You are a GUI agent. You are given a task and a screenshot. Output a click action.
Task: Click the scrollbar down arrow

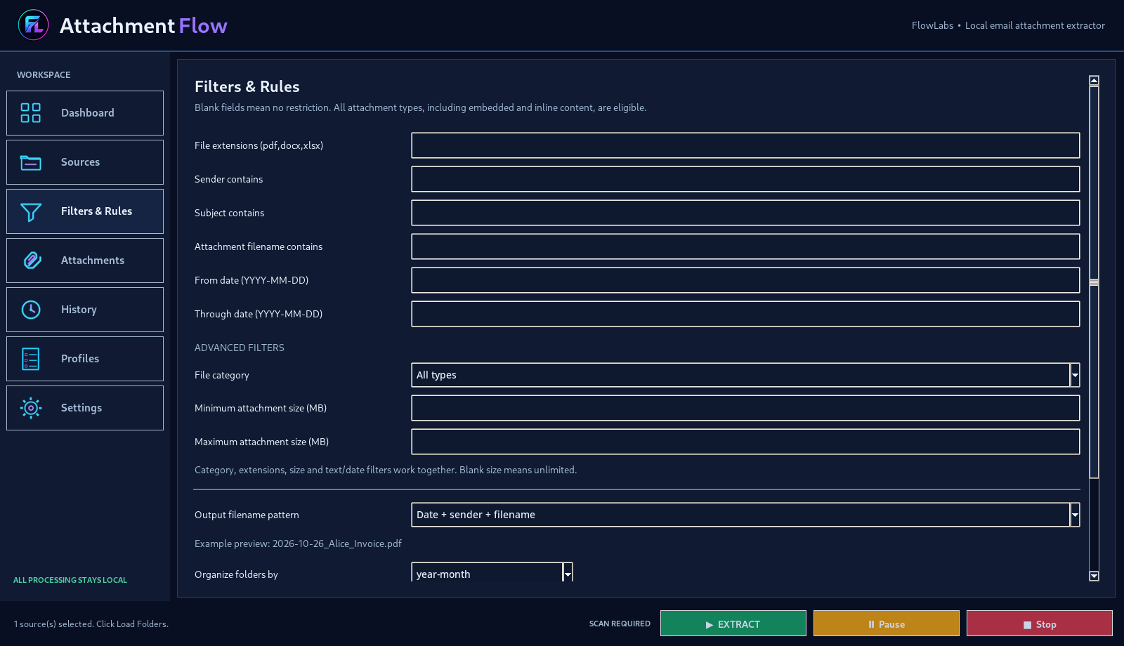click(1094, 576)
